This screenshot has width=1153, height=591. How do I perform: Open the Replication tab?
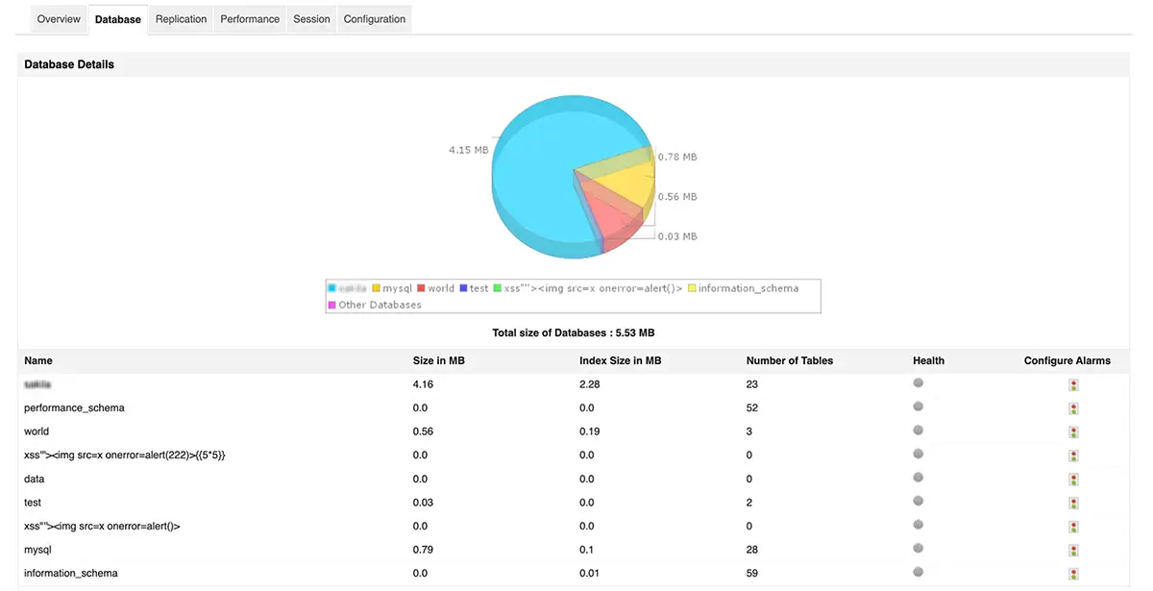[x=180, y=18]
